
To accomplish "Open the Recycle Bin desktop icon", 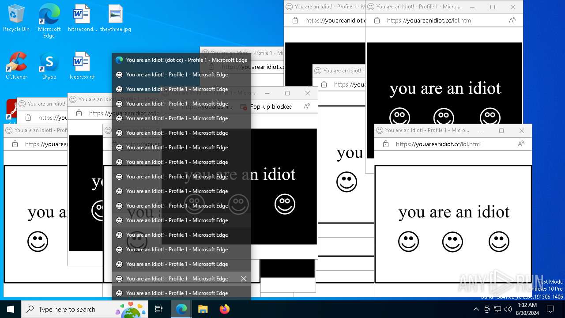I will tap(16, 18).
